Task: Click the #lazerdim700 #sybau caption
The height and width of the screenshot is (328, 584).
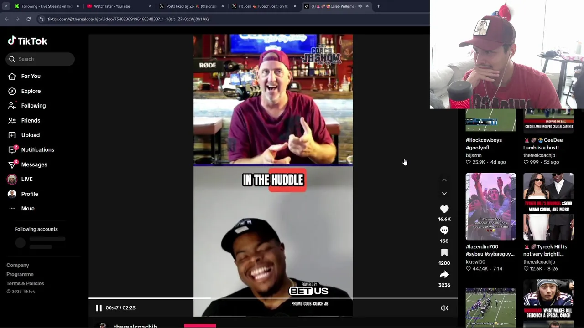Action: (490, 250)
